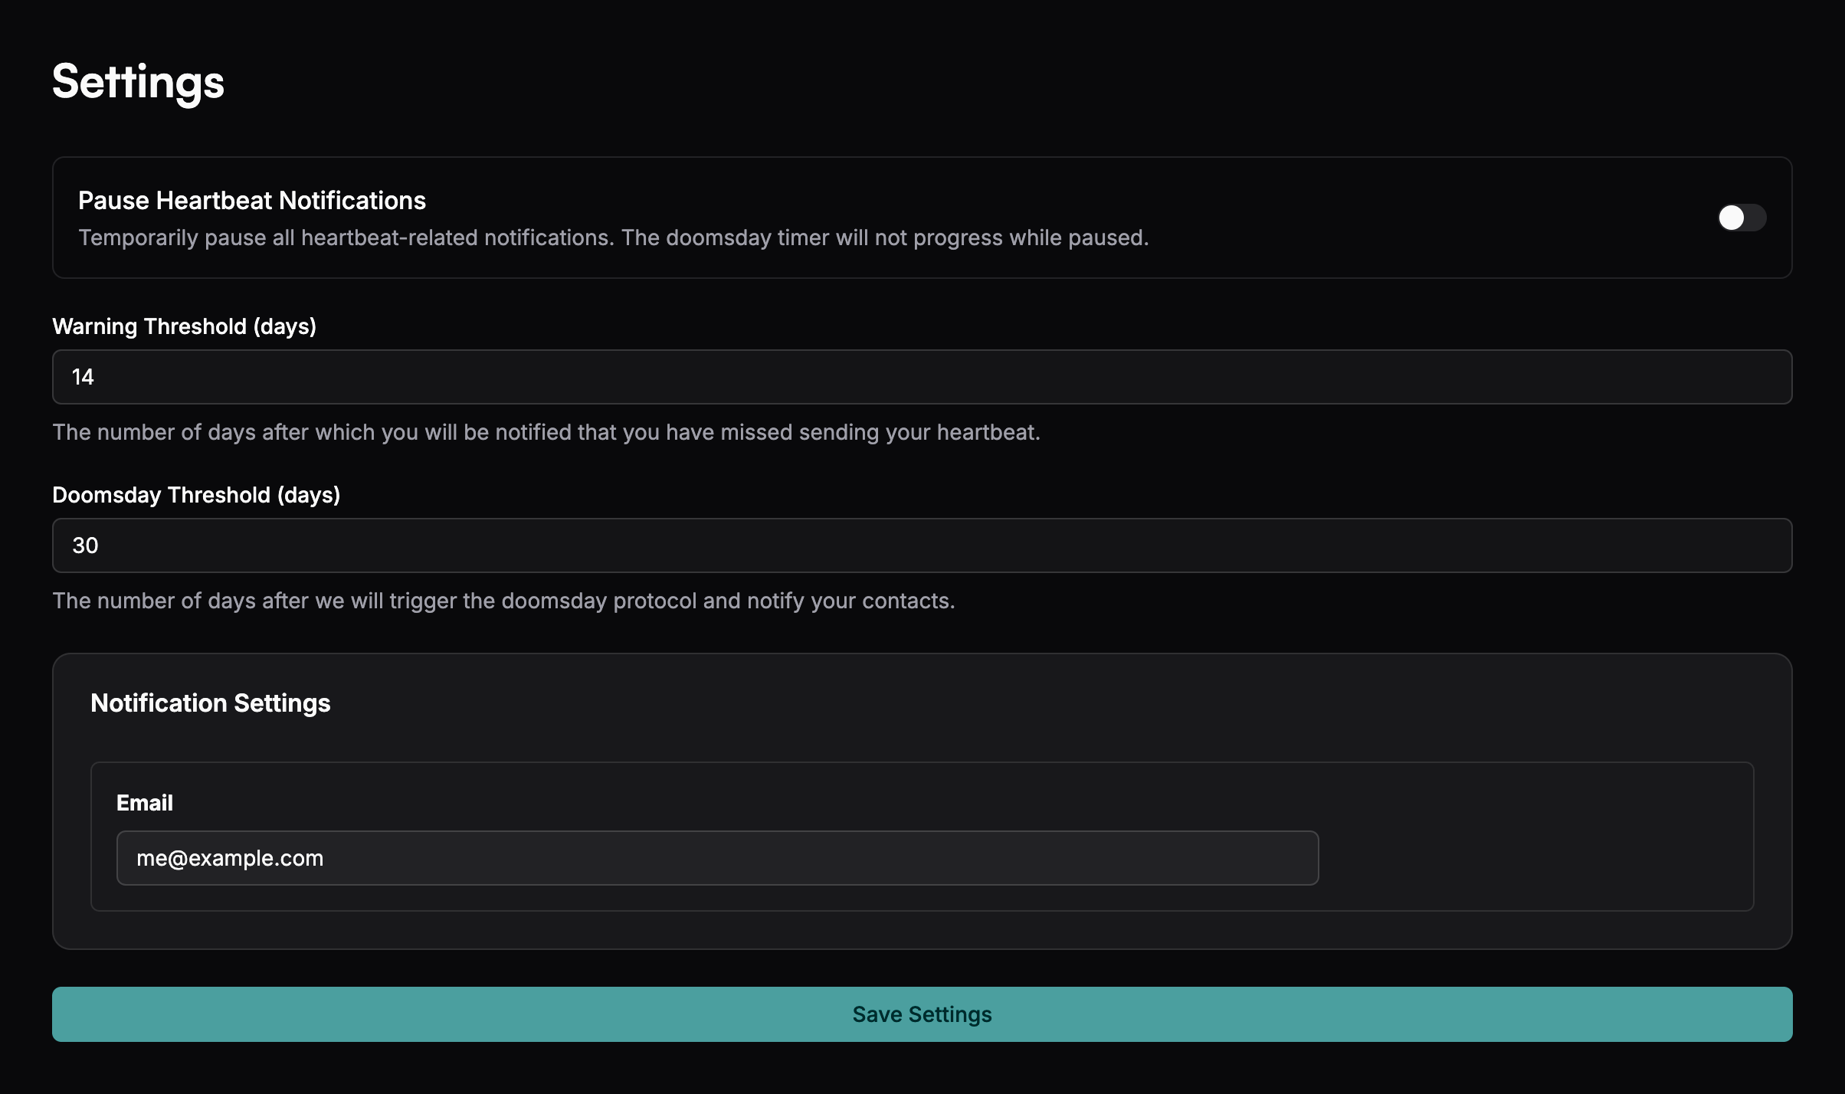Click the Settings page heading
1845x1094 pixels.
coord(138,81)
